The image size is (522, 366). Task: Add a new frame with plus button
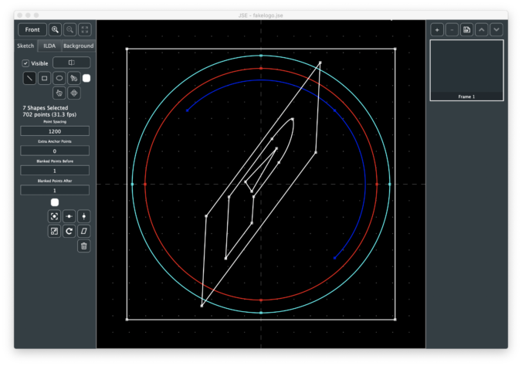[x=437, y=29]
